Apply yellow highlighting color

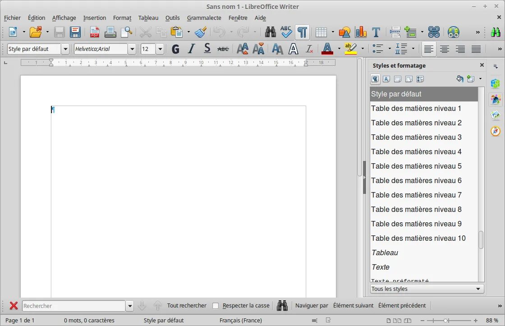coord(351,49)
